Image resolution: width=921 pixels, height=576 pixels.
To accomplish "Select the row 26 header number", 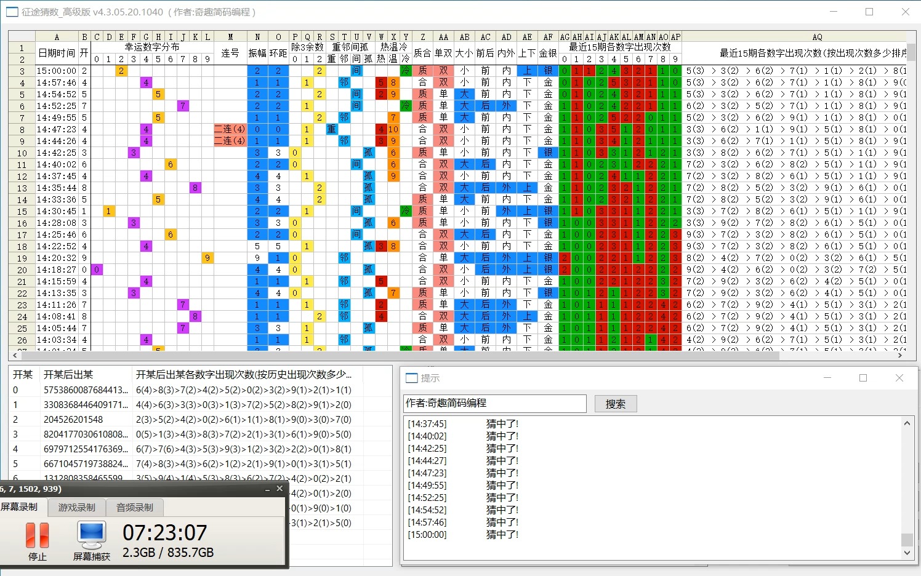I will 22,340.
